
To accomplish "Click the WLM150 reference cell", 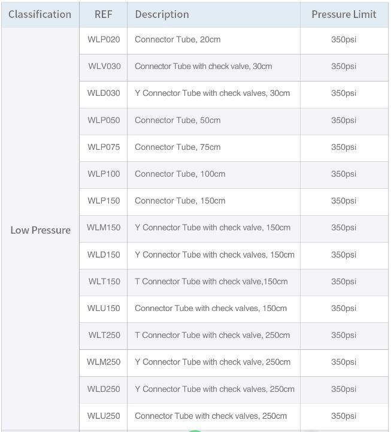I will [x=104, y=228].
